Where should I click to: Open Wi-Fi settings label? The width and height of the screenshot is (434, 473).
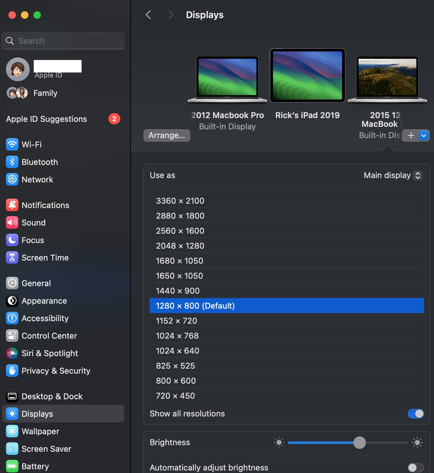[32, 144]
